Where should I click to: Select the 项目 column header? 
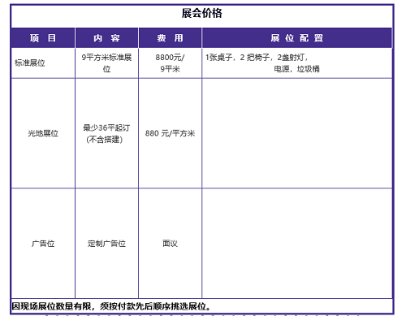tap(43, 38)
